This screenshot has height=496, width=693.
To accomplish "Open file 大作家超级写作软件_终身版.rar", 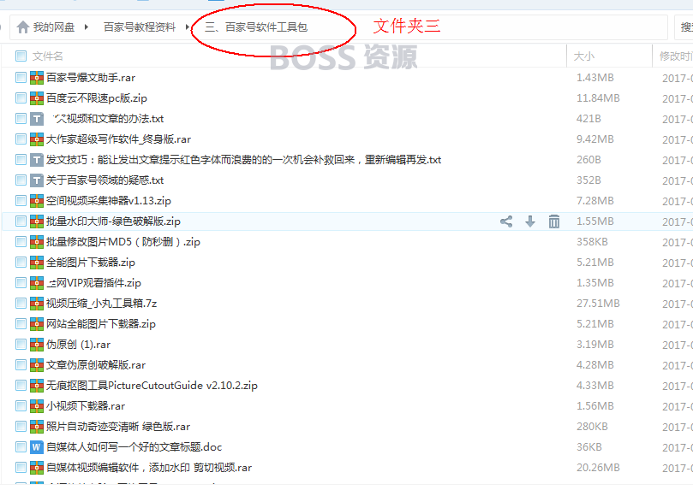I will 118,139.
